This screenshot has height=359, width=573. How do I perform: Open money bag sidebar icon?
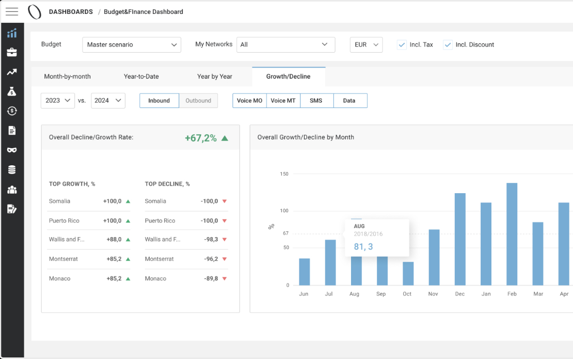12,91
